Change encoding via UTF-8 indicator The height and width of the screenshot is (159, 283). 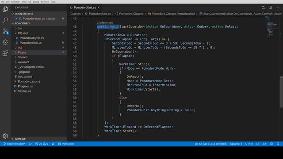pyautogui.click(x=249, y=144)
